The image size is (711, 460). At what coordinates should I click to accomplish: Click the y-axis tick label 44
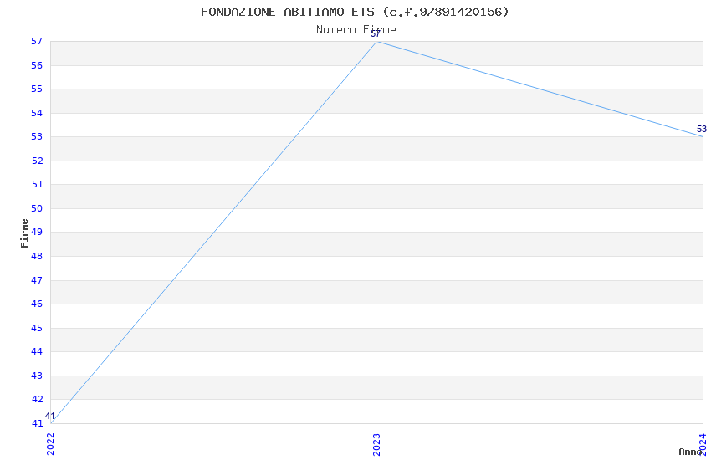tap(37, 351)
